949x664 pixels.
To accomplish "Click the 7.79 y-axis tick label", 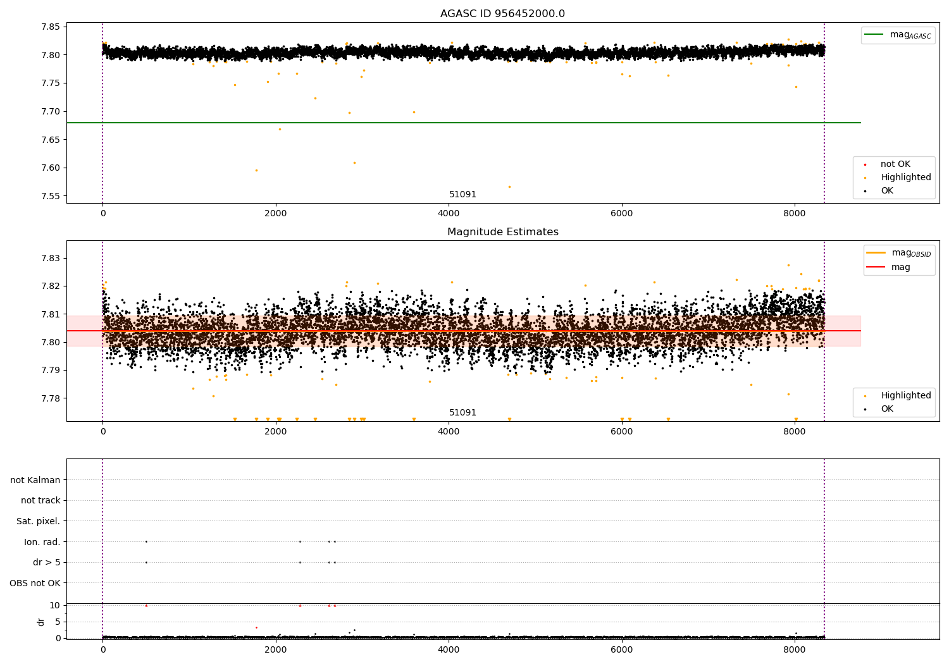I will click(x=51, y=371).
